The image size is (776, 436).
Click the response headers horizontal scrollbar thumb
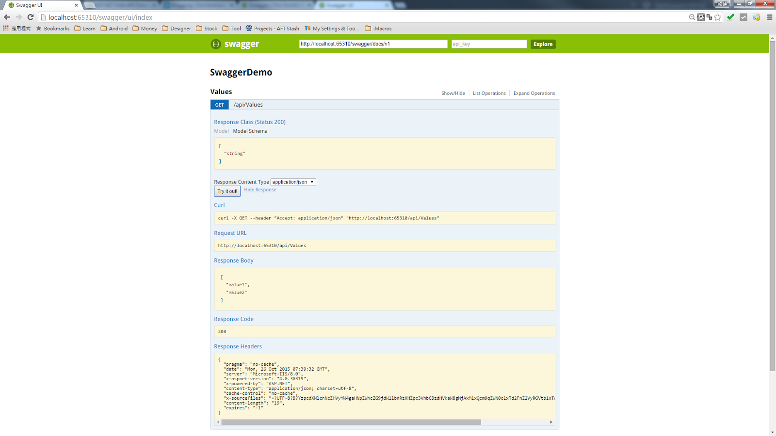[351, 422]
